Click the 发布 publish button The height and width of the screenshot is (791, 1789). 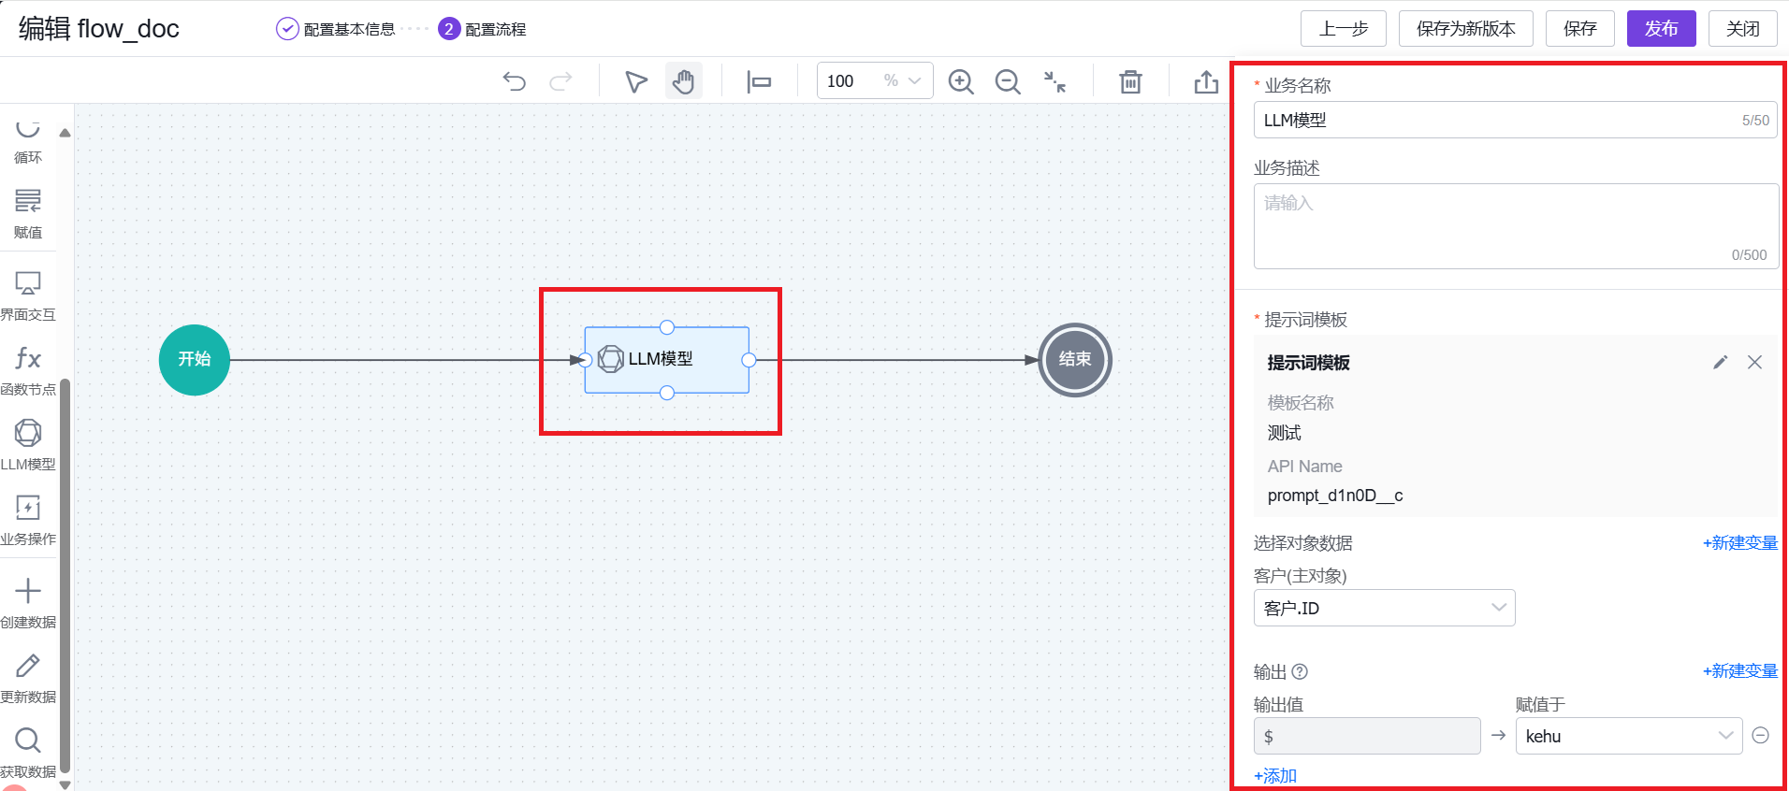tap(1661, 29)
